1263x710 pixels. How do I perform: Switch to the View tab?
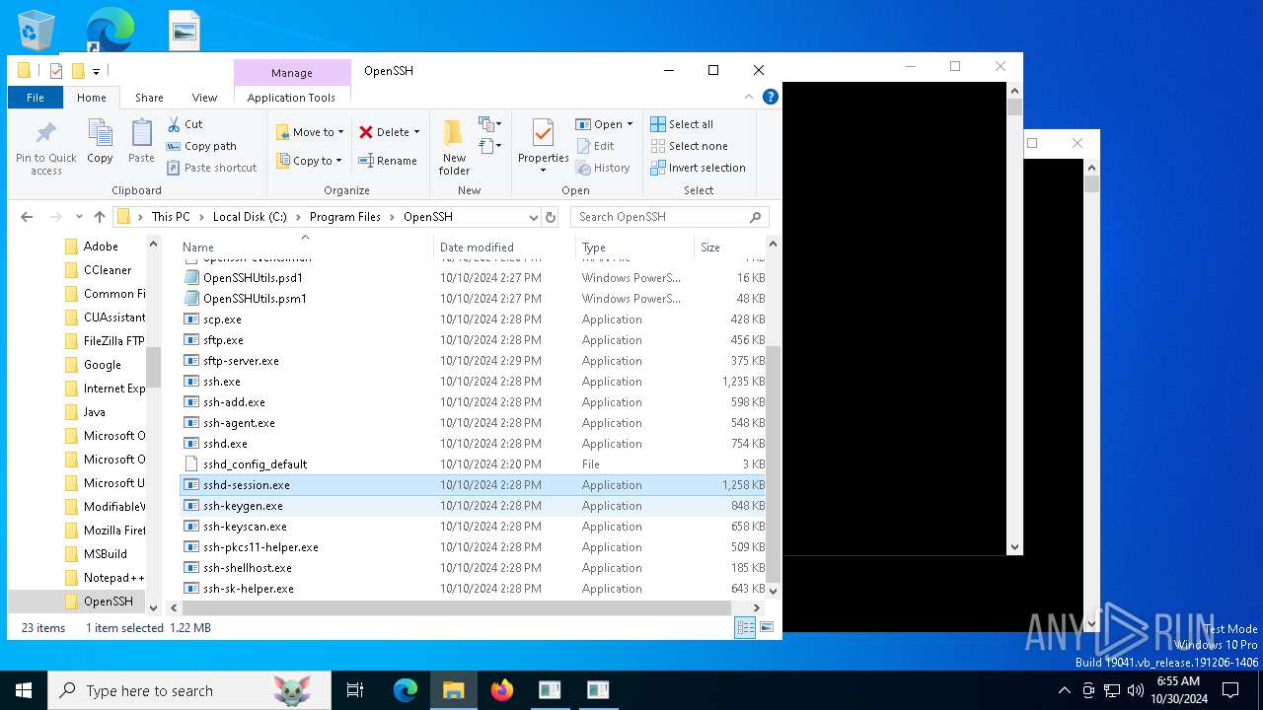point(204,98)
